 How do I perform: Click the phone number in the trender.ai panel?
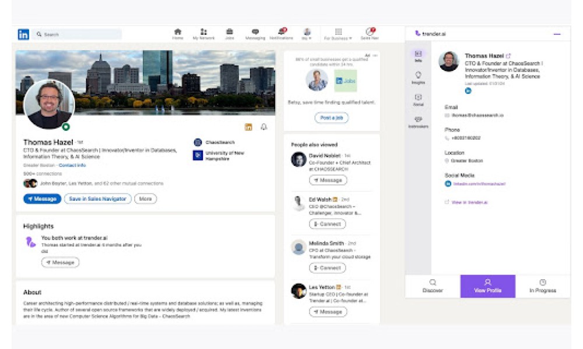[x=466, y=138]
